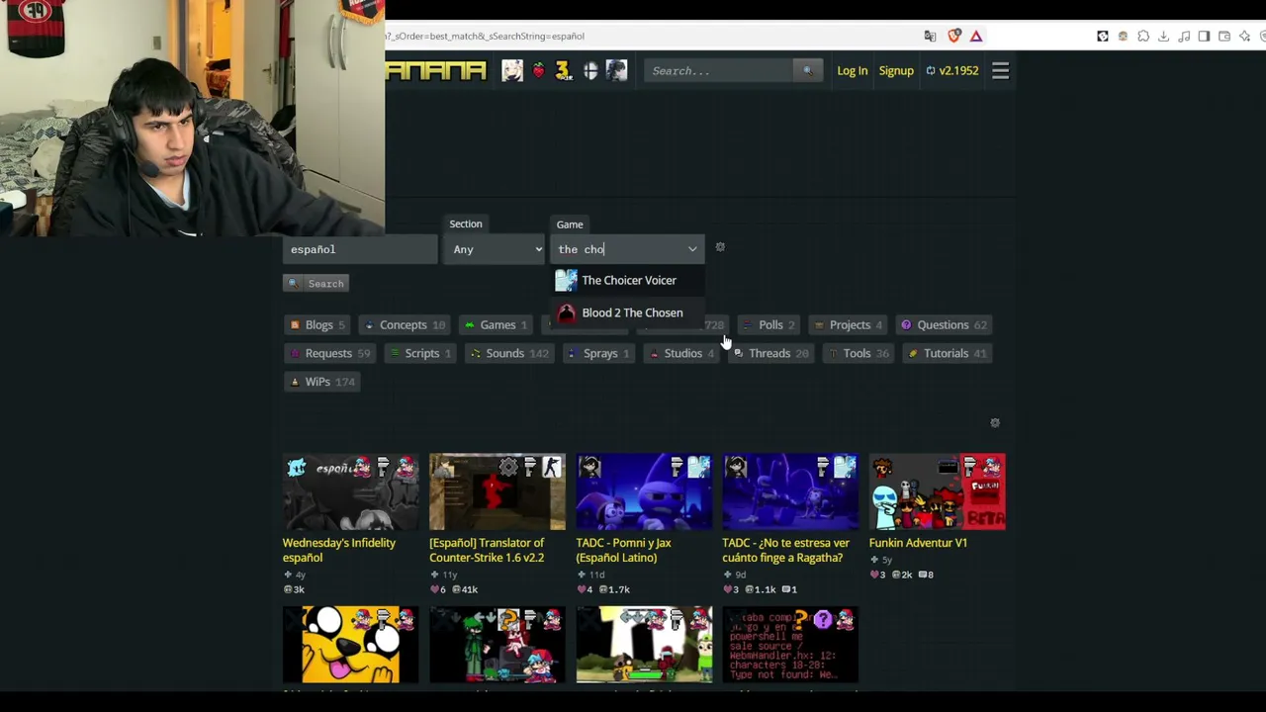Click the browser address bar URL
This screenshot has width=1266, height=712.
(x=485, y=37)
